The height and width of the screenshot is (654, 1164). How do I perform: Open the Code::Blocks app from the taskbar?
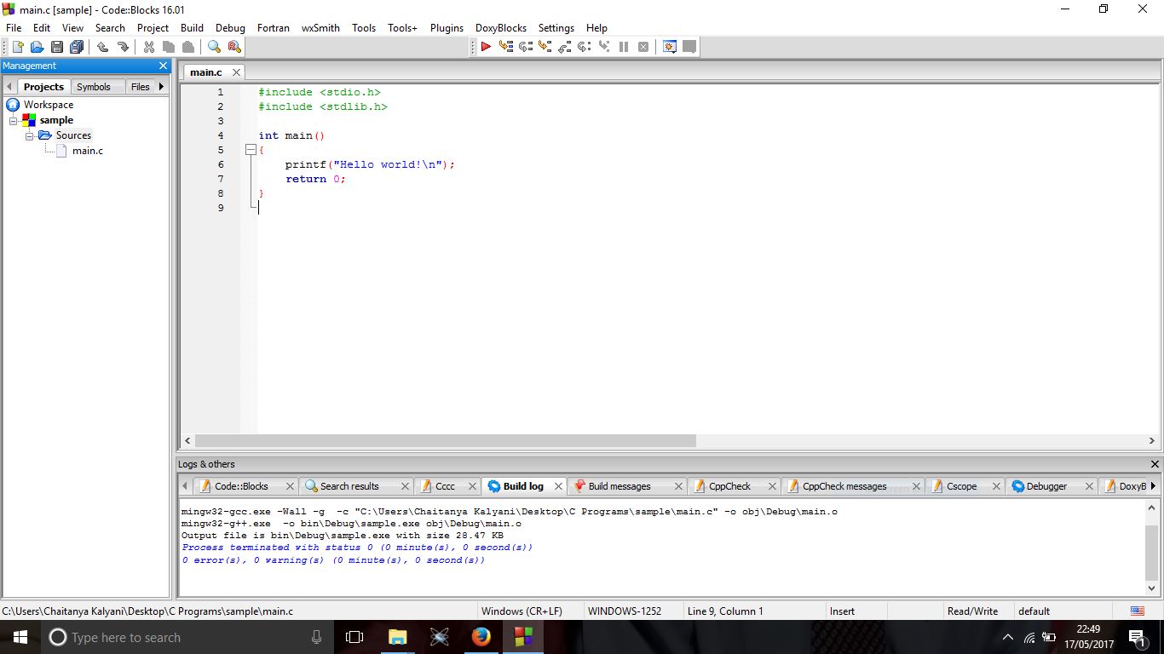pos(524,637)
